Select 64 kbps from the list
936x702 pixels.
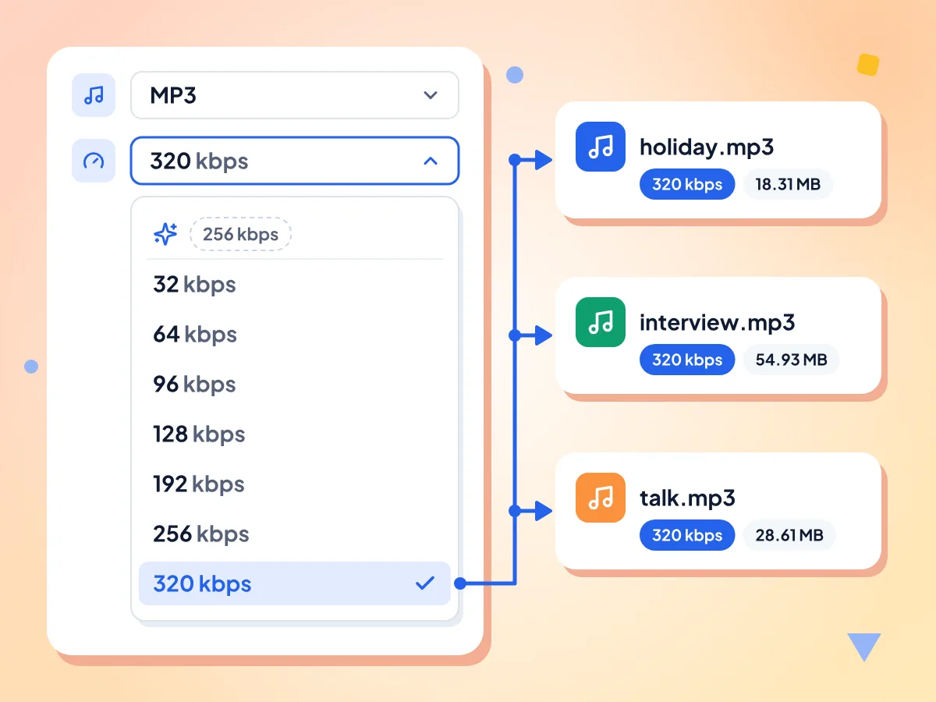pos(295,334)
